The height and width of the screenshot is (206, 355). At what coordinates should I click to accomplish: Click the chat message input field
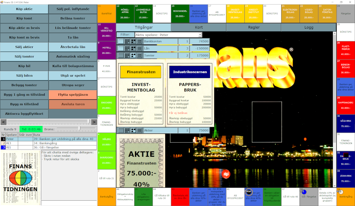pos(69,203)
